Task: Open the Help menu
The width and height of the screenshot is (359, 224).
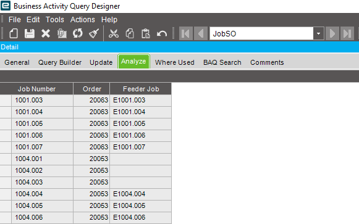Action: tap(109, 20)
